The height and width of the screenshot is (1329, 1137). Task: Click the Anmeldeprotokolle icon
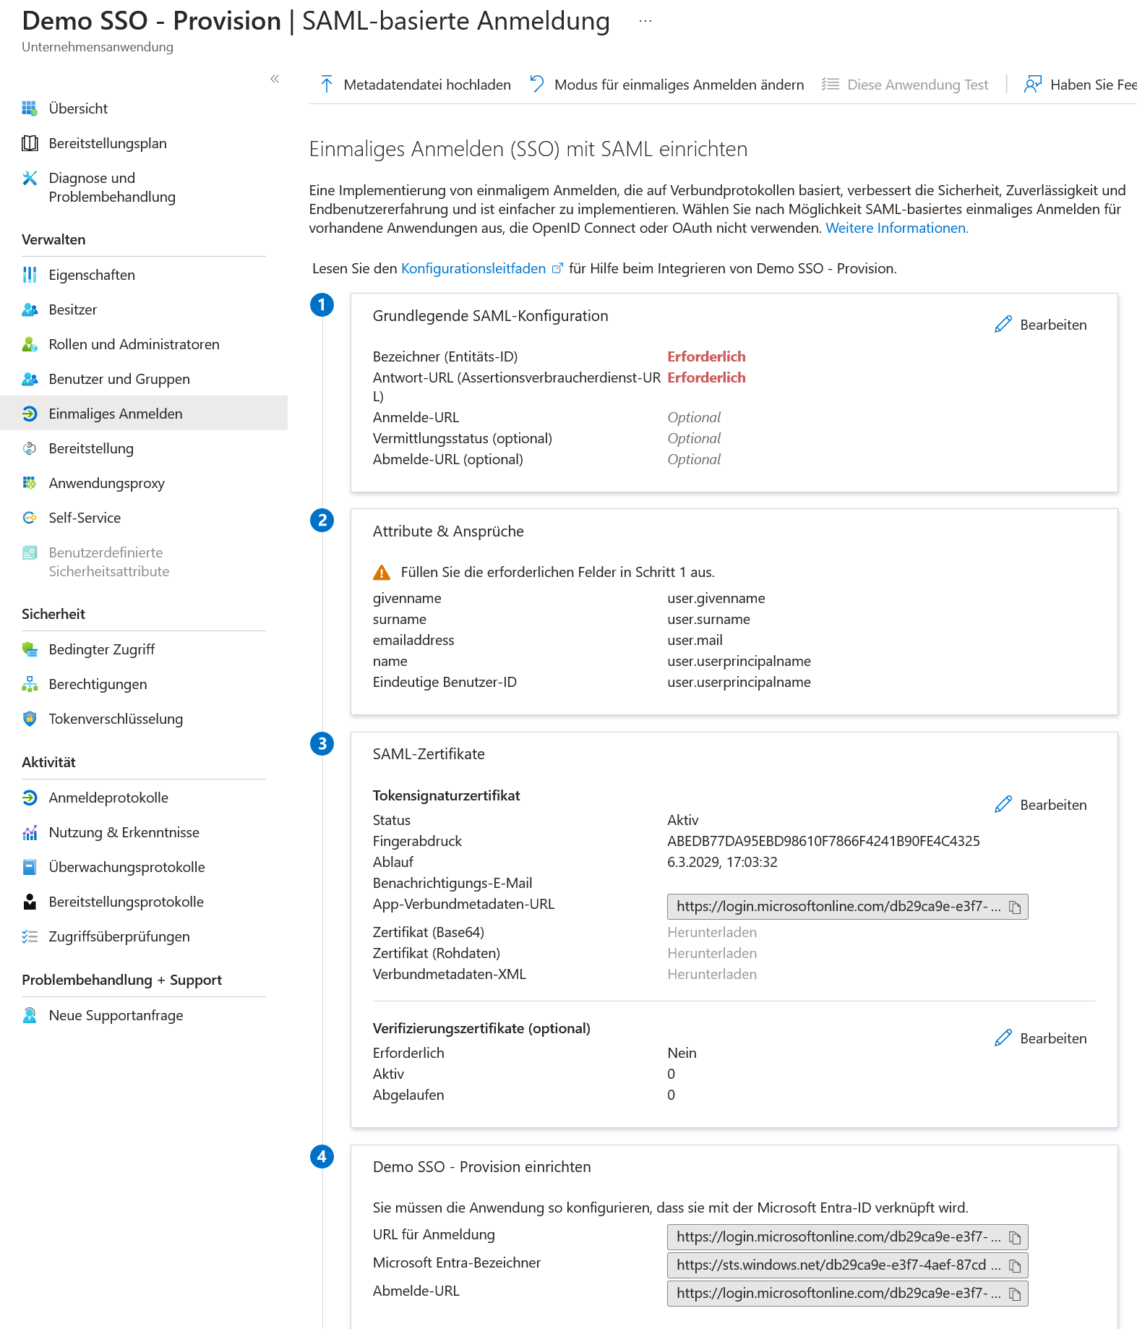30,798
